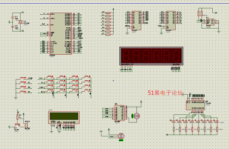The image size is (229, 149).
Task: Select the latch chip with WELA input
Action: coord(137,20)
